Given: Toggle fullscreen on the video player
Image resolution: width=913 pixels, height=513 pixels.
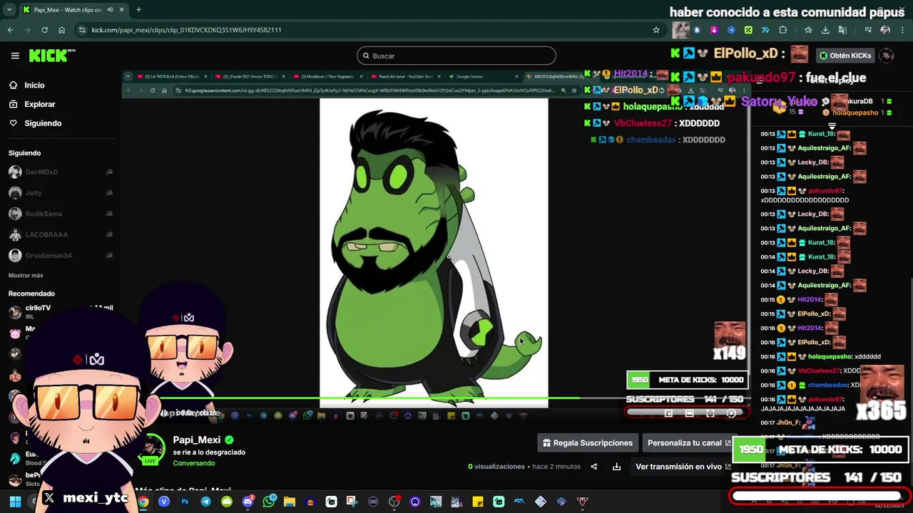Looking at the screenshot, I should coord(710,413).
